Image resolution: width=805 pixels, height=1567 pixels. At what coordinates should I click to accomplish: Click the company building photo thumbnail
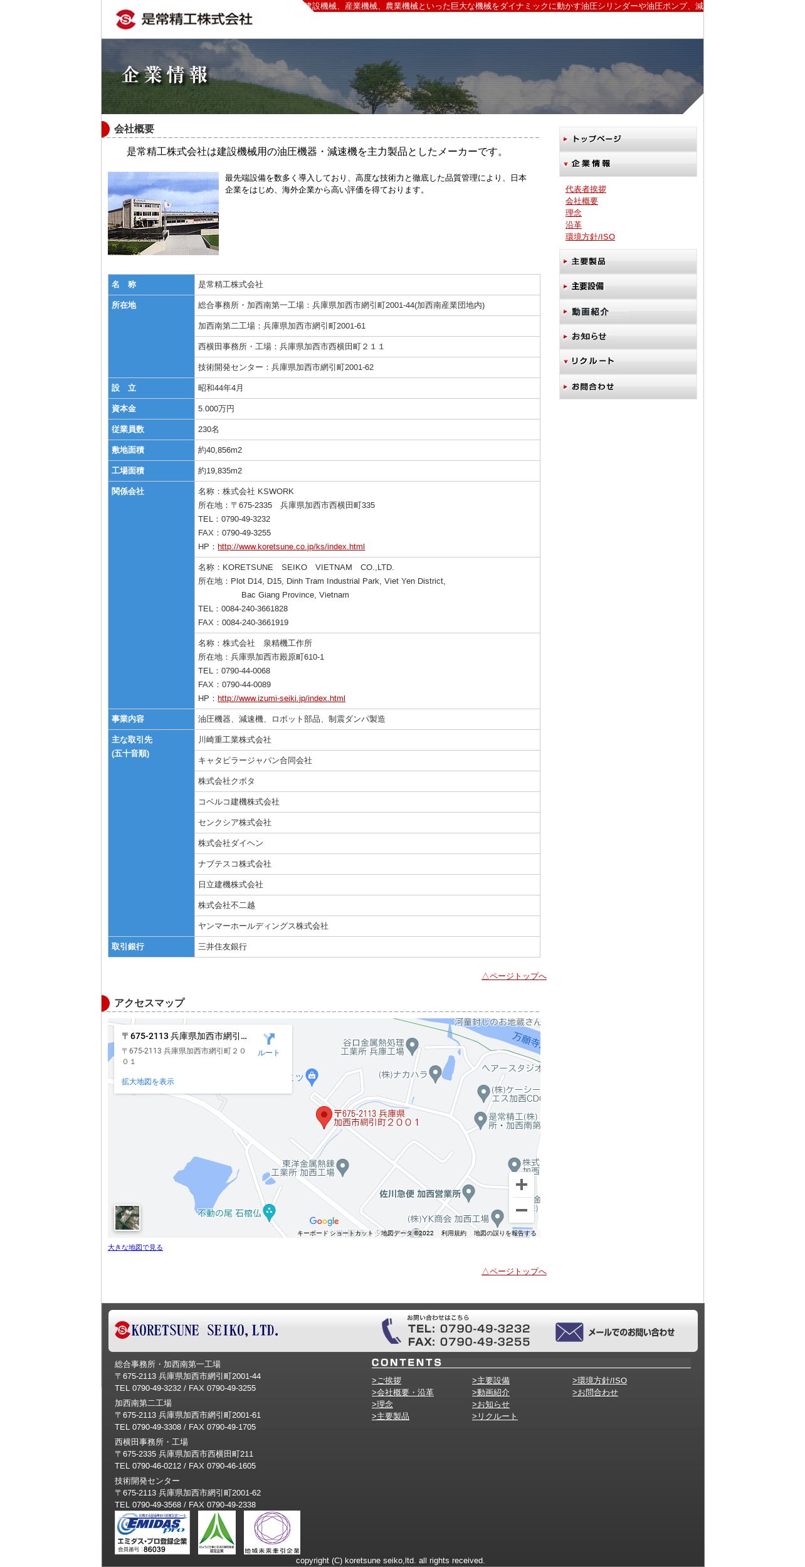(x=163, y=213)
